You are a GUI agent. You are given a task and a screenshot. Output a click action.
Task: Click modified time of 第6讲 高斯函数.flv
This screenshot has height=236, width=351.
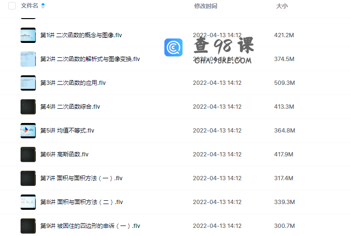tap(217, 154)
